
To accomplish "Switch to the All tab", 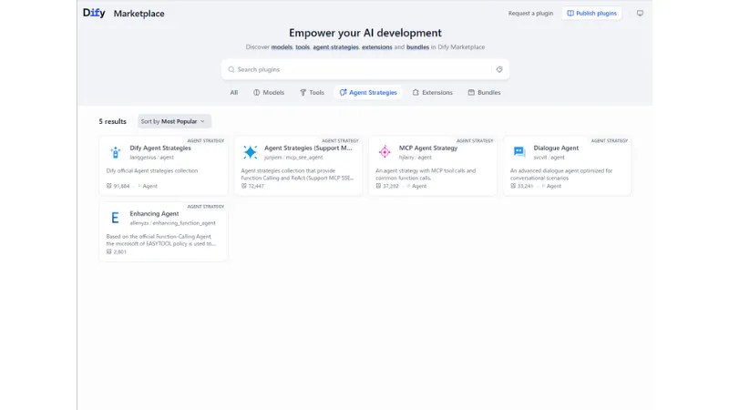I will 234,93.
